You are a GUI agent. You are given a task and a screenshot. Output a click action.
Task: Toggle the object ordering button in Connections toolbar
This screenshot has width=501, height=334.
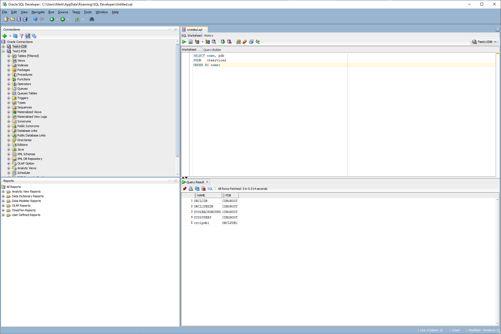[x=28, y=36]
